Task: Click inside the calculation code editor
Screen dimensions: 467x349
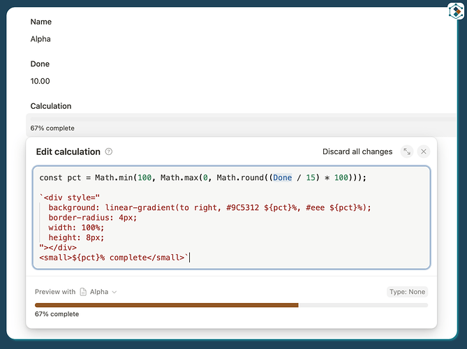Action: click(x=232, y=217)
